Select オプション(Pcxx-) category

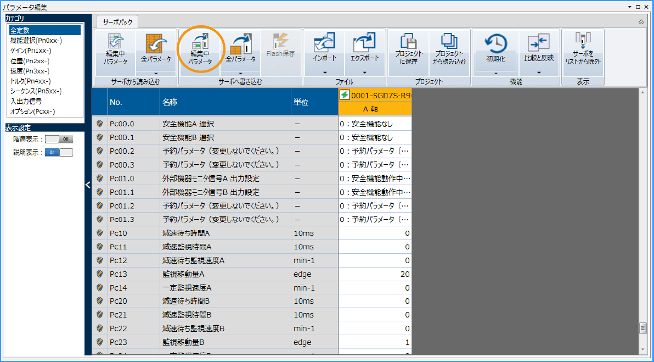pyautogui.click(x=32, y=112)
